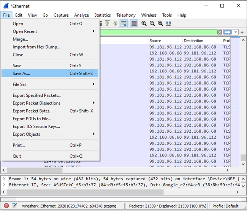Clear the display filter with X icon
This screenshot has width=247, height=211.
[x=220, y=33]
